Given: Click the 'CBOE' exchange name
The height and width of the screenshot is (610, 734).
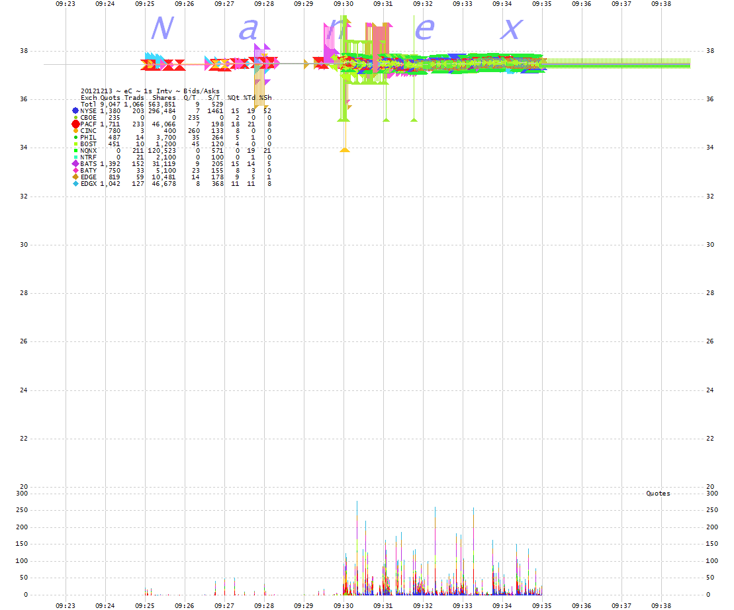Looking at the screenshot, I should coord(89,118).
